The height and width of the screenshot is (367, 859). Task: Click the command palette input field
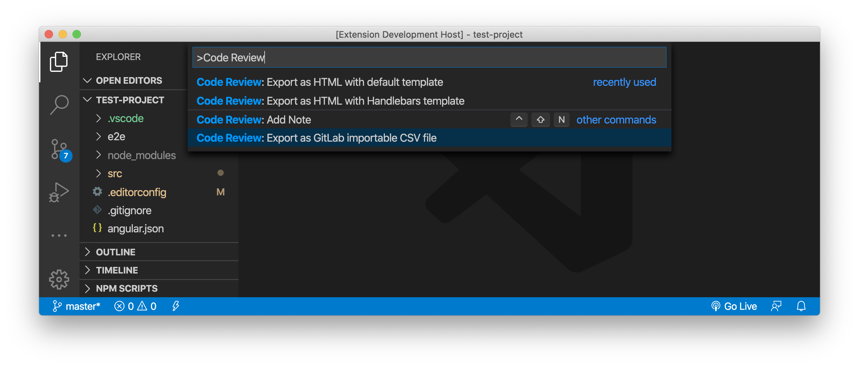[x=429, y=58]
